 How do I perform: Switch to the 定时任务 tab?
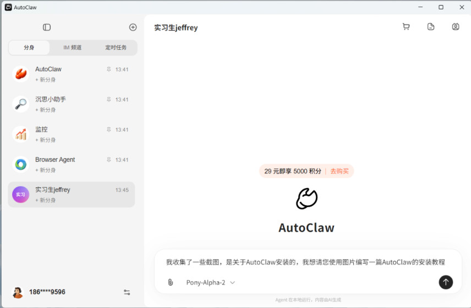116,48
